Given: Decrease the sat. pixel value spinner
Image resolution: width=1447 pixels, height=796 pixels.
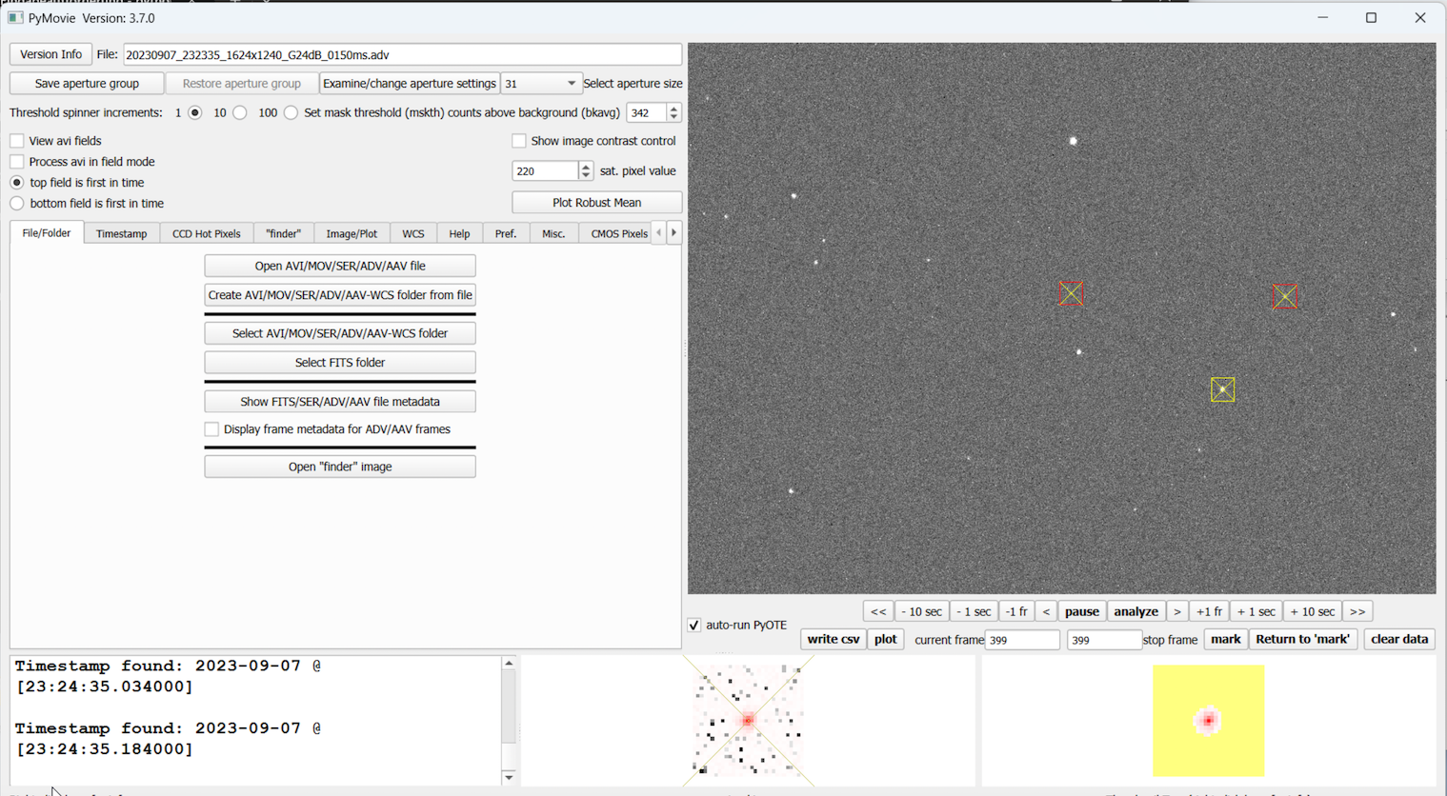Looking at the screenshot, I should pyautogui.click(x=585, y=175).
